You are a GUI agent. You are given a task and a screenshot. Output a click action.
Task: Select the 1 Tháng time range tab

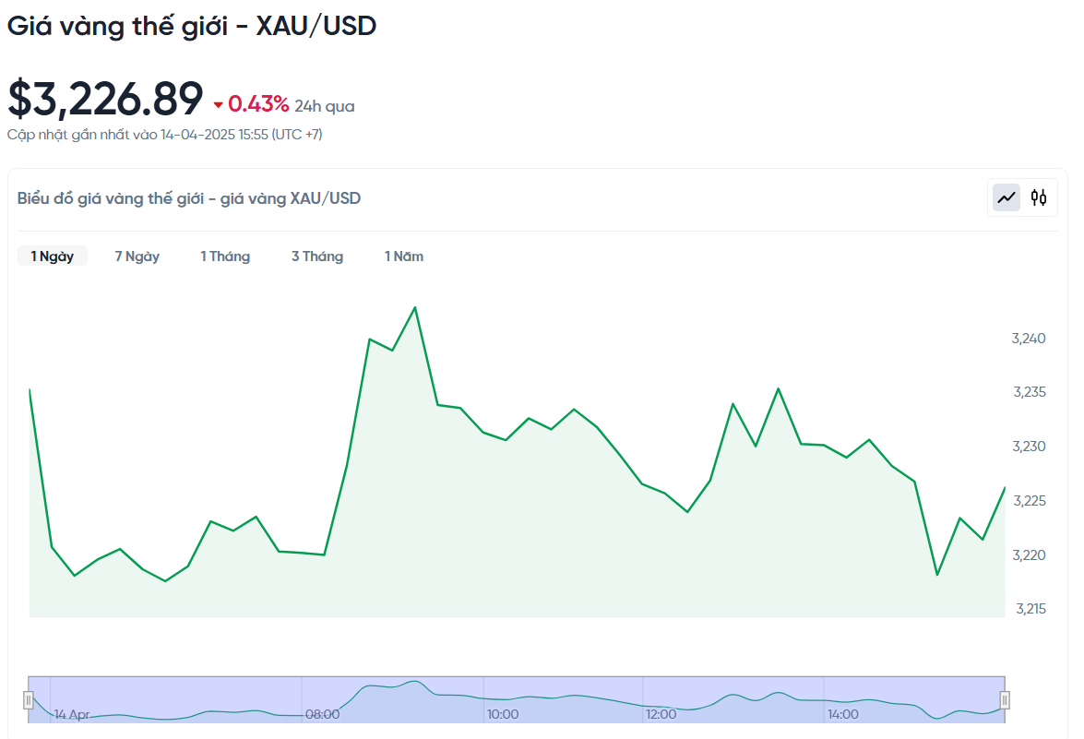click(x=225, y=256)
